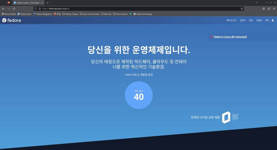The width and height of the screenshot is (277, 150).
Task: Open the Firefox hamburger application menu
Action: (x=274, y=9)
